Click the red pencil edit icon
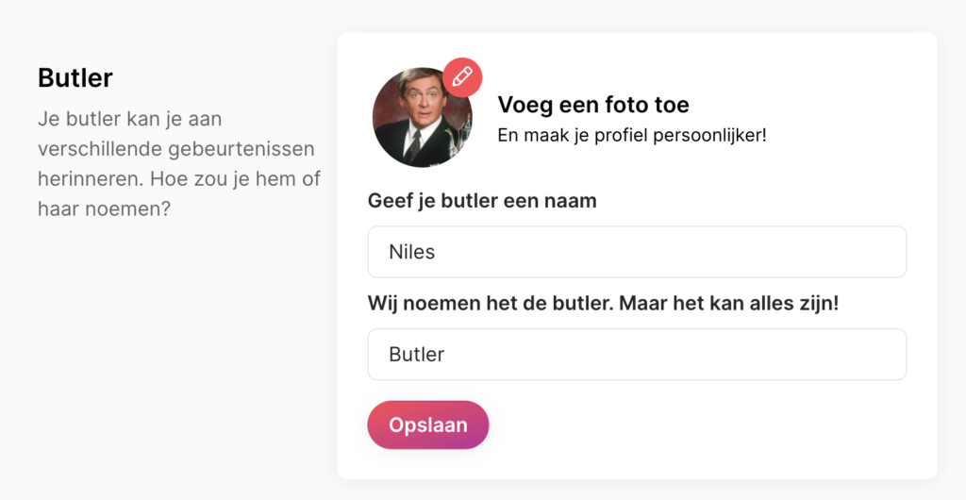 click(x=462, y=77)
